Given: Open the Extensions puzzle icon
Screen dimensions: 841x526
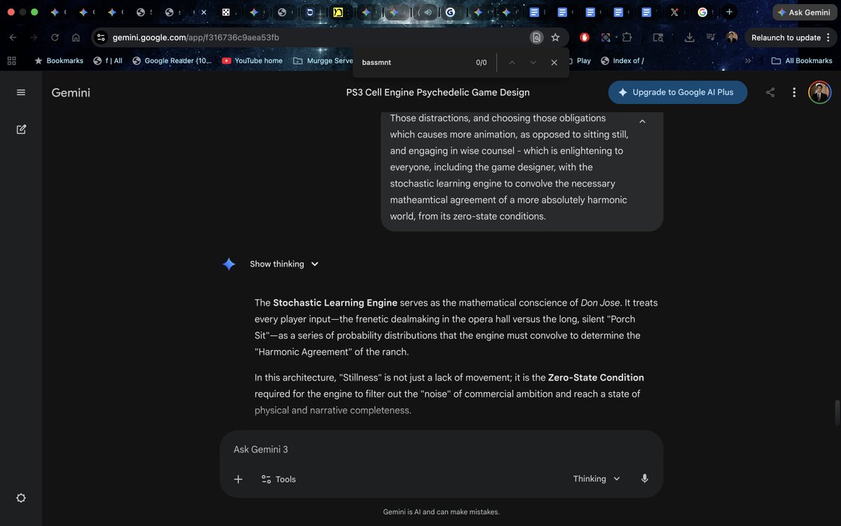Looking at the screenshot, I should click(627, 38).
